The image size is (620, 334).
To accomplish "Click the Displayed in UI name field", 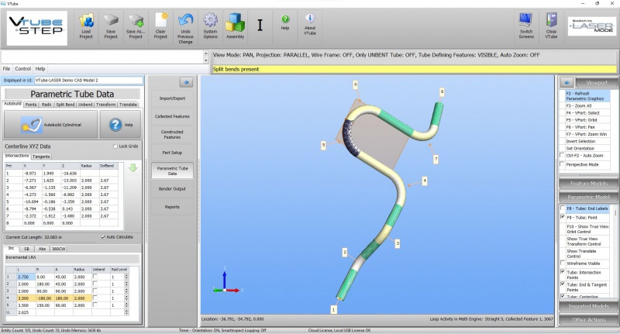I will point(88,81).
